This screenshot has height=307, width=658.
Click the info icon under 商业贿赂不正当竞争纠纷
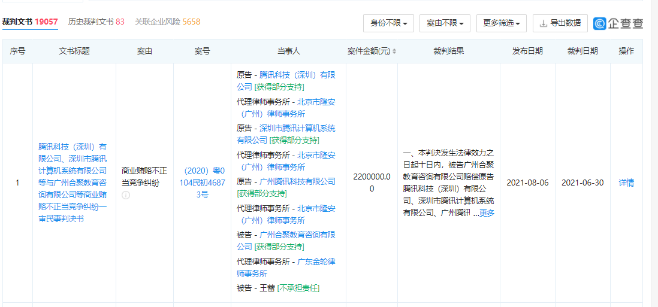(x=126, y=195)
